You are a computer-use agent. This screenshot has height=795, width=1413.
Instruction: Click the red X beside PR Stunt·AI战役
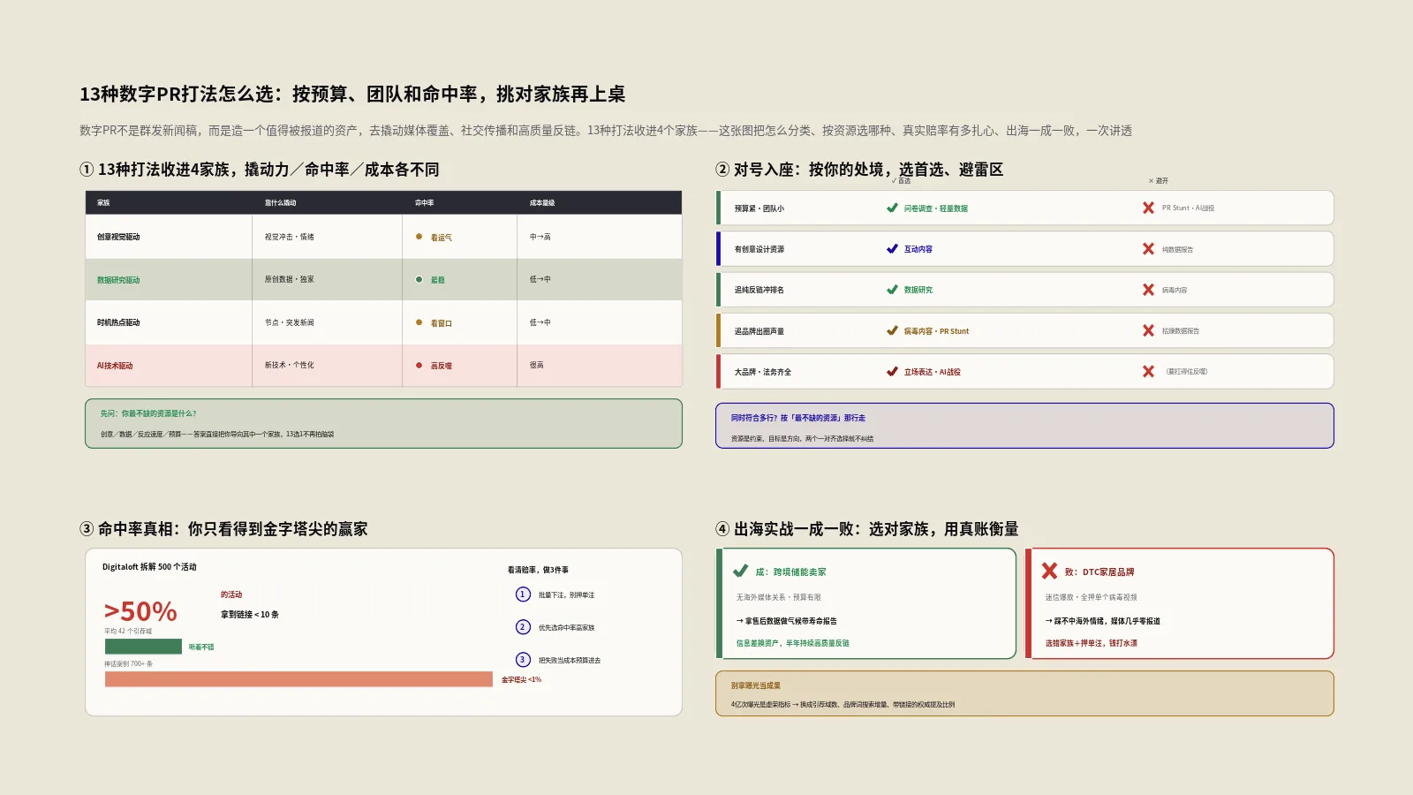[1148, 208]
